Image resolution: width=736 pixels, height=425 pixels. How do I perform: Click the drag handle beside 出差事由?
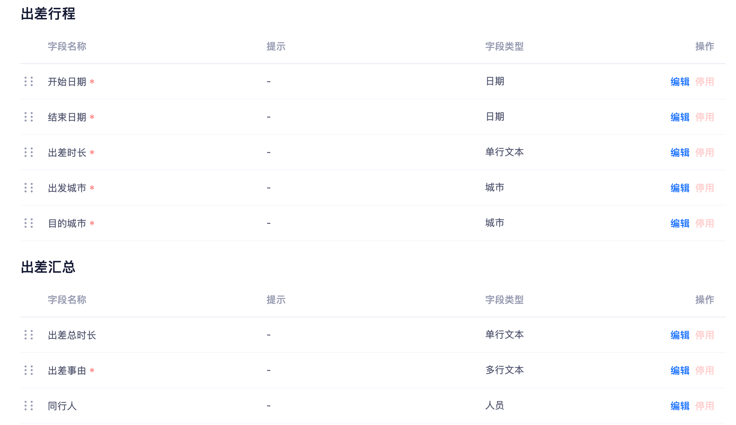point(29,370)
